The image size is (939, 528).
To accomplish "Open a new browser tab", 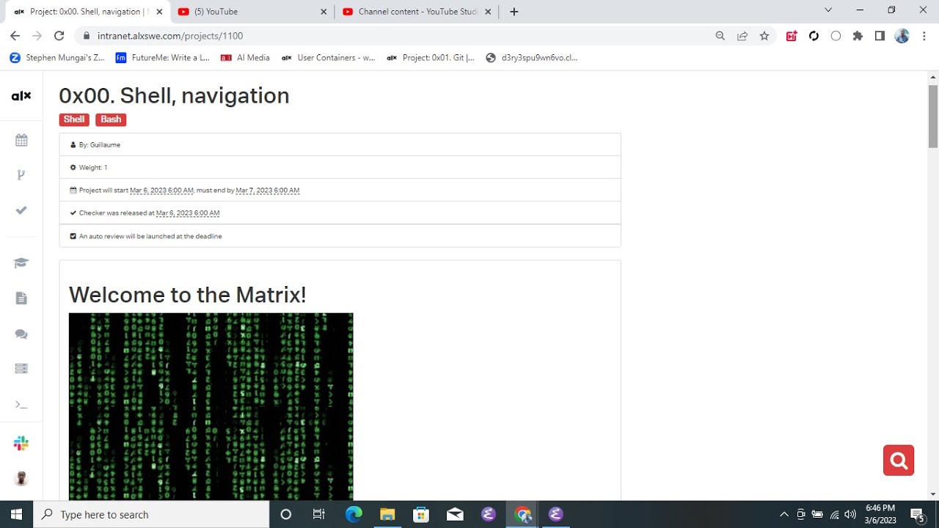I will click(514, 12).
